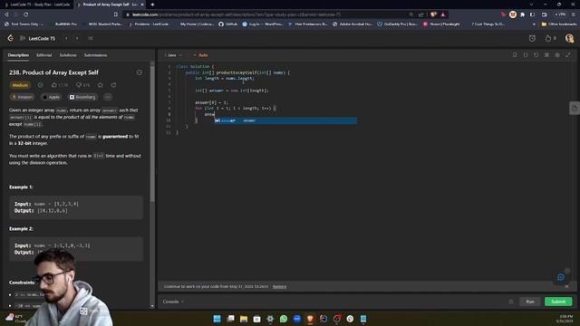The image size is (580, 326).
Task: Select the Bloomberg company tag
Action: pyautogui.click(x=82, y=97)
